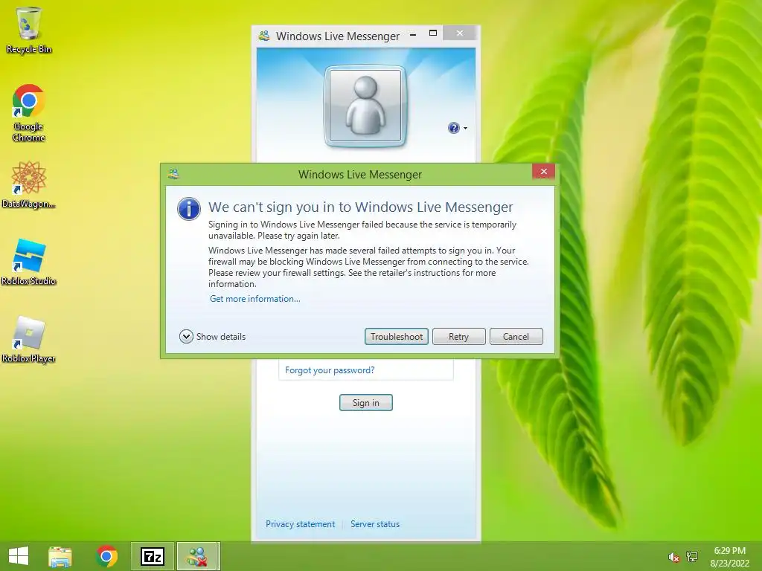The height and width of the screenshot is (571, 762).
Task: Click the Sign in button
Action: (x=366, y=402)
